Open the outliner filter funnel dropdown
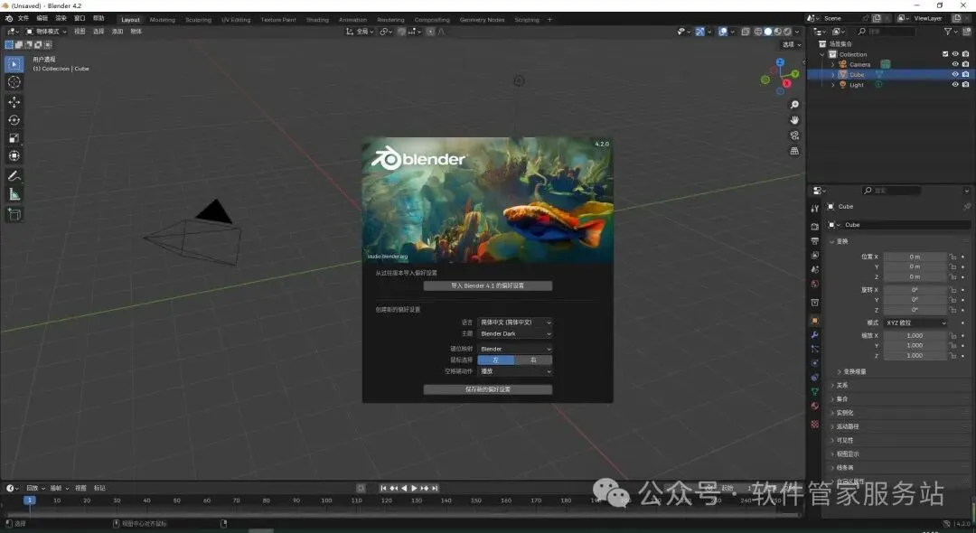Image resolution: width=976 pixels, height=533 pixels. (x=951, y=31)
